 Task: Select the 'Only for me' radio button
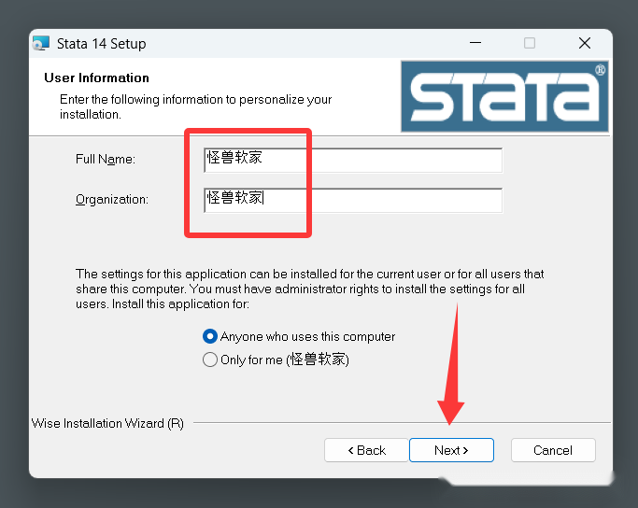[x=210, y=360]
